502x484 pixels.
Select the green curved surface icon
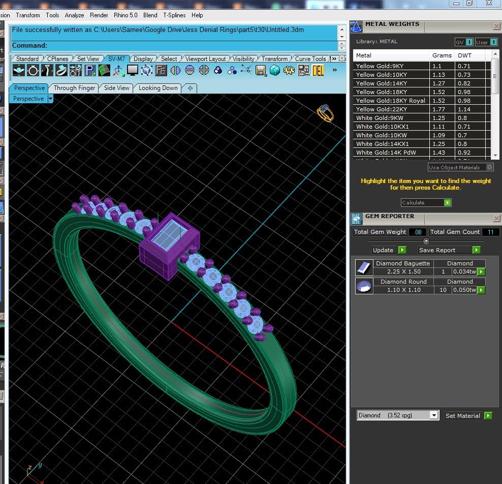[x=104, y=70]
